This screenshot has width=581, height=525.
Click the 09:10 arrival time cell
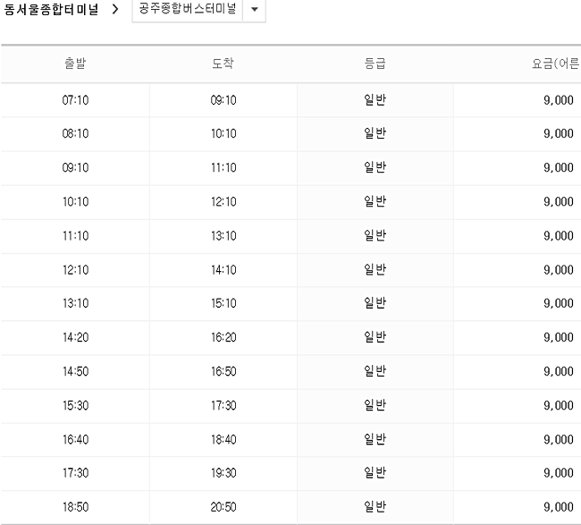pos(223,100)
